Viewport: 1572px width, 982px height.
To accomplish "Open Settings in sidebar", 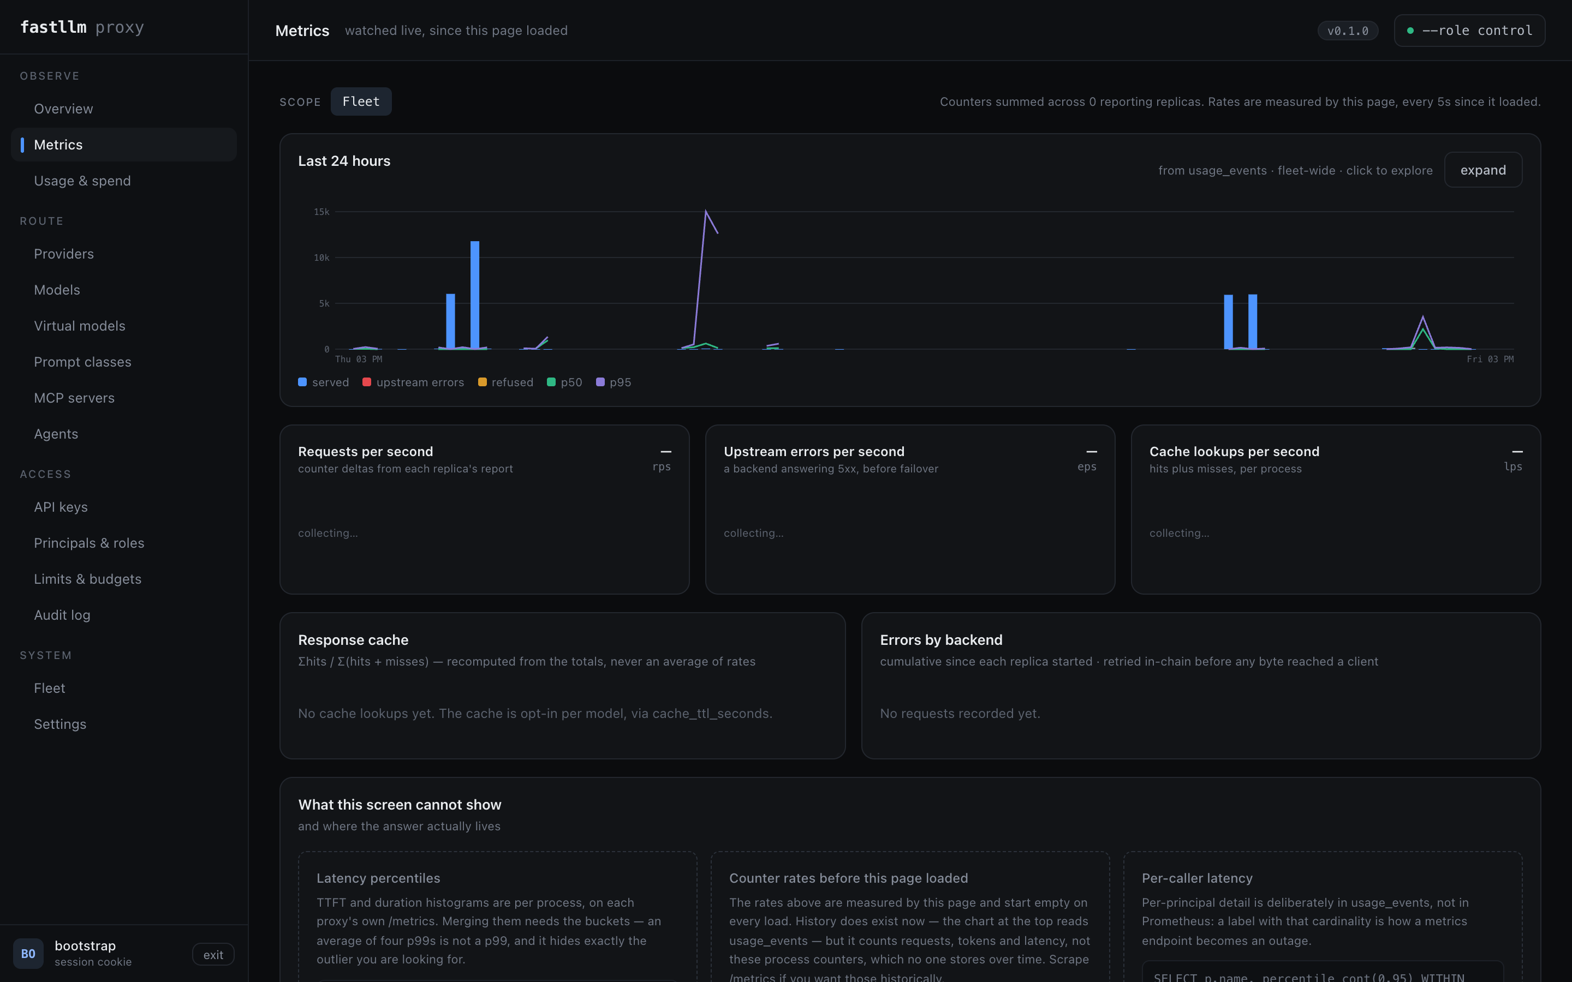I will [123, 724].
